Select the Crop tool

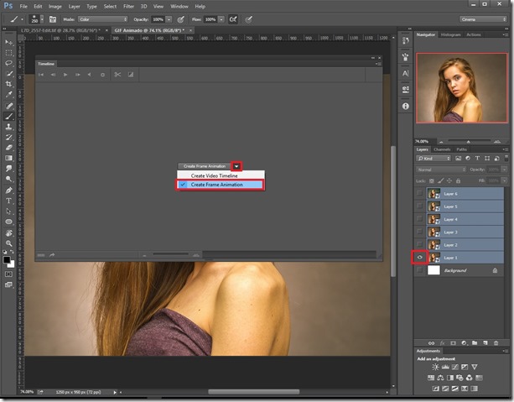point(8,84)
